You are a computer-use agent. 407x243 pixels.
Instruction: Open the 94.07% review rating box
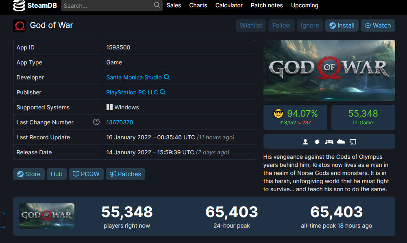point(295,117)
